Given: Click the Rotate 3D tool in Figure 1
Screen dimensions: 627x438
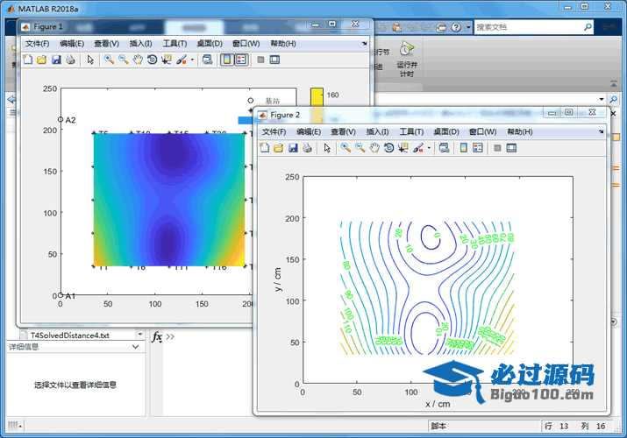Looking at the screenshot, I should (x=153, y=60).
